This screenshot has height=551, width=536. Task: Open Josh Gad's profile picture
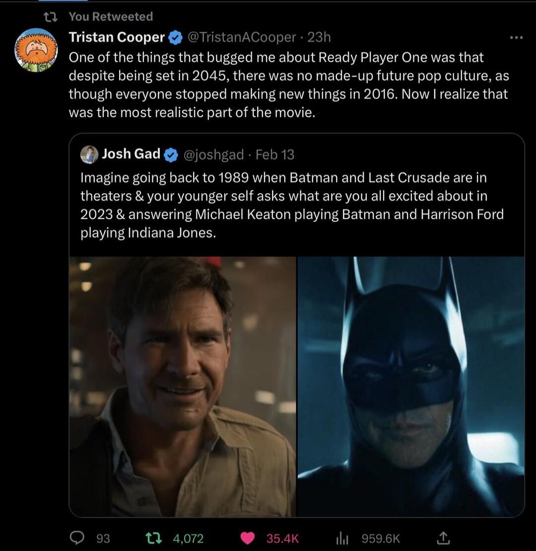[x=88, y=154]
